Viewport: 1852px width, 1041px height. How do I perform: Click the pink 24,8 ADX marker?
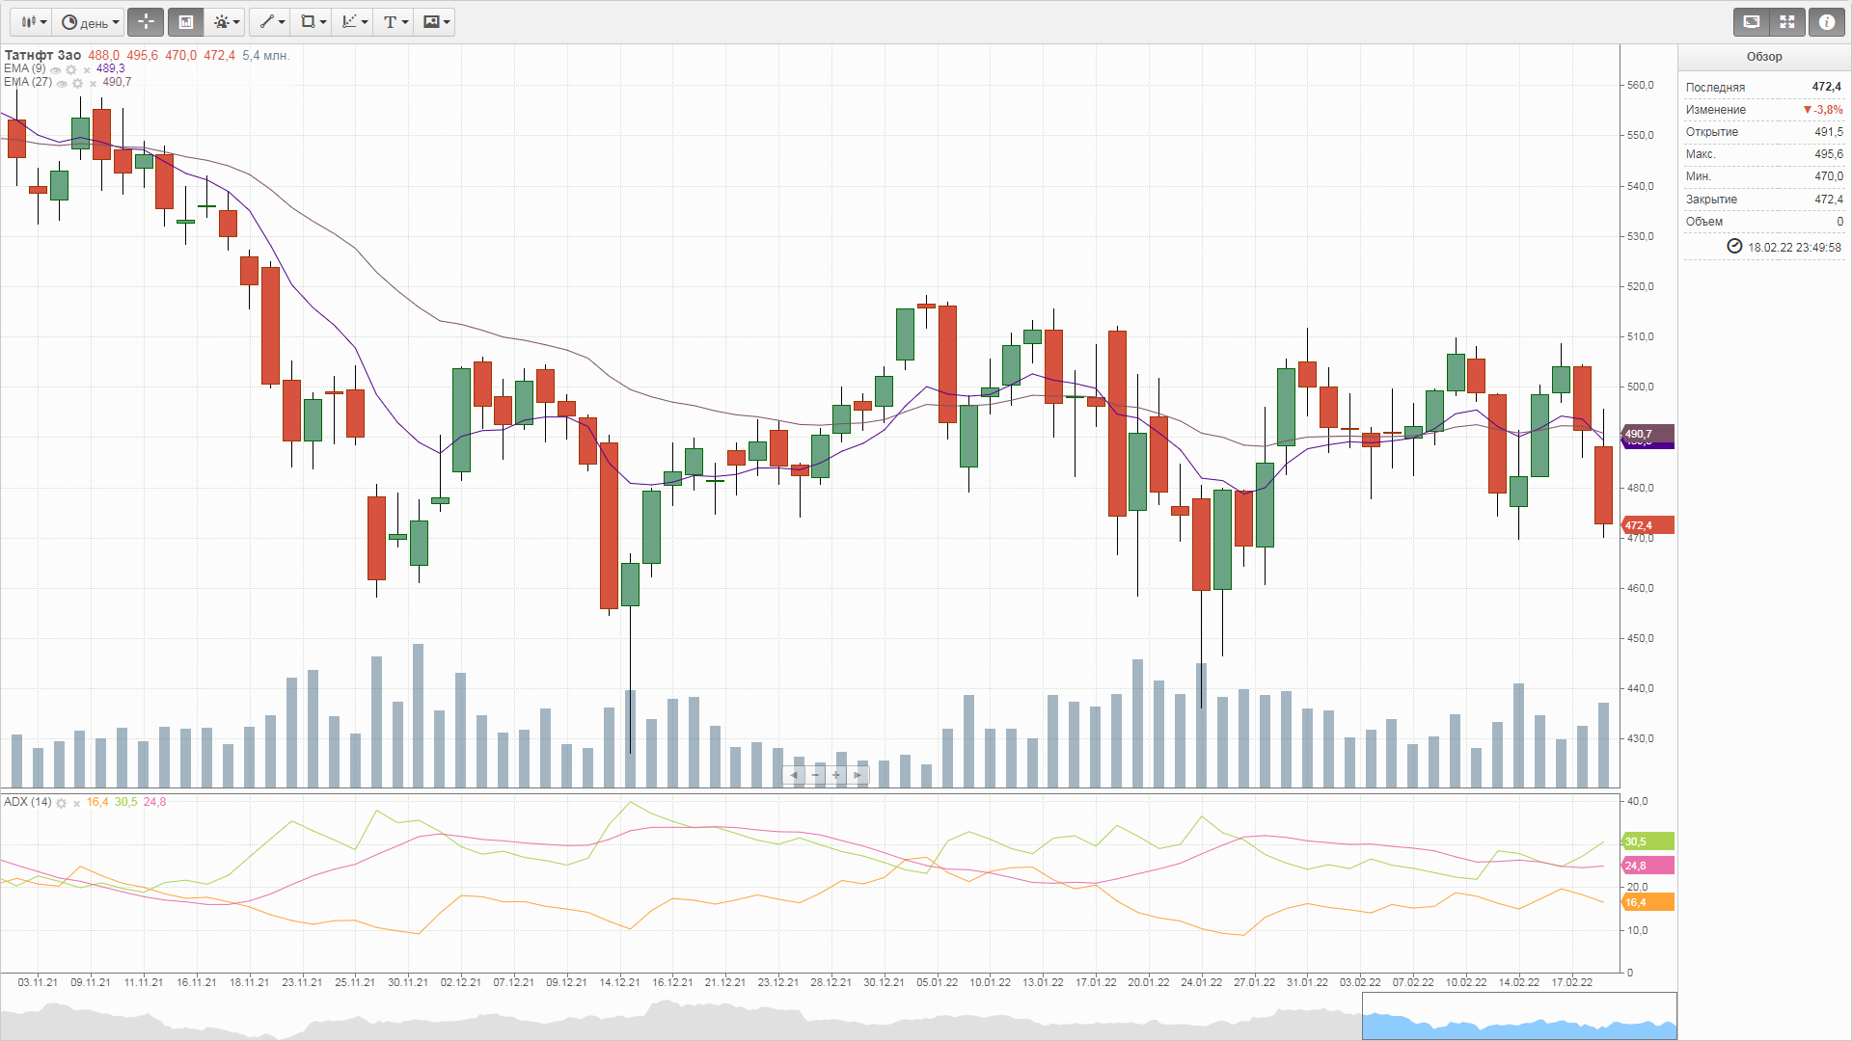[1648, 866]
